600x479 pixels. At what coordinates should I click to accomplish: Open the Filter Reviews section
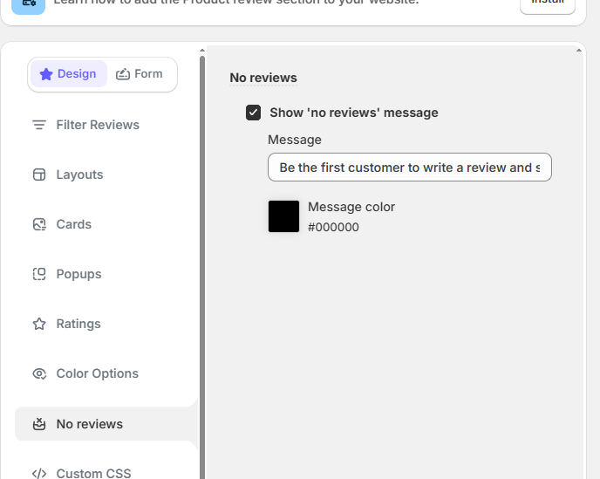97,125
